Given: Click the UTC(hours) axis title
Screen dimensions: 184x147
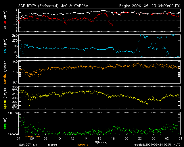Looking at the screenshot, I should [99, 142].
